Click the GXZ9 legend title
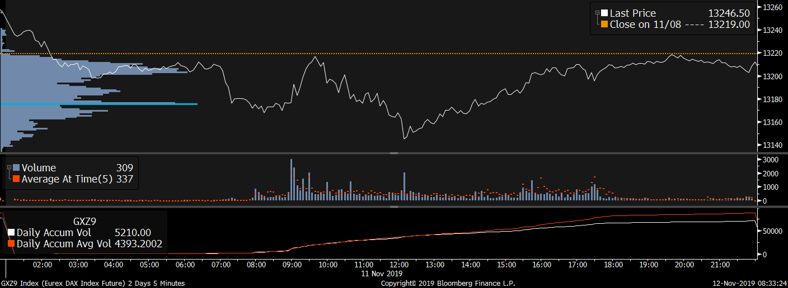Image resolution: width=788 pixels, height=288 pixels. click(86, 220)
